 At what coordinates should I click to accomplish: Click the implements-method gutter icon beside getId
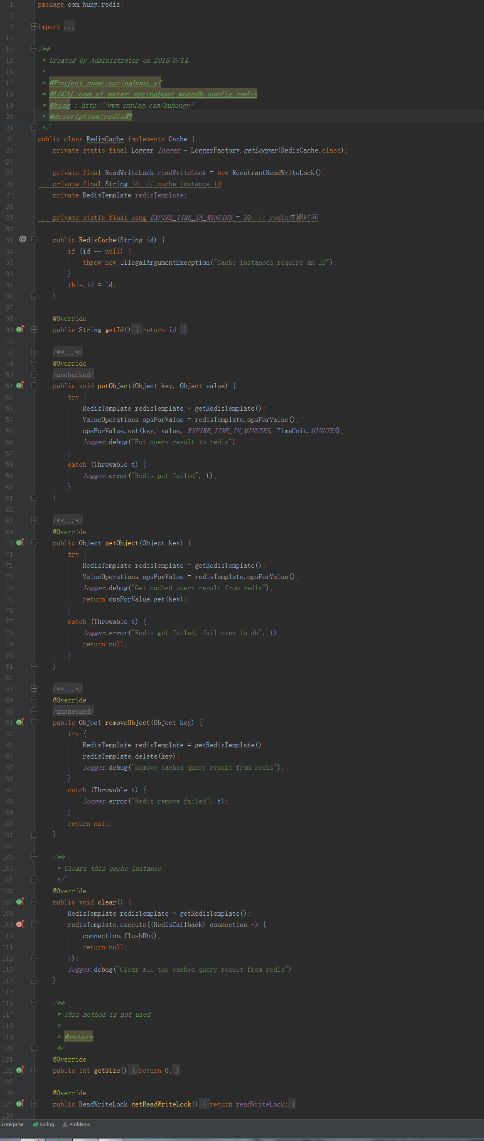(20, 330)
